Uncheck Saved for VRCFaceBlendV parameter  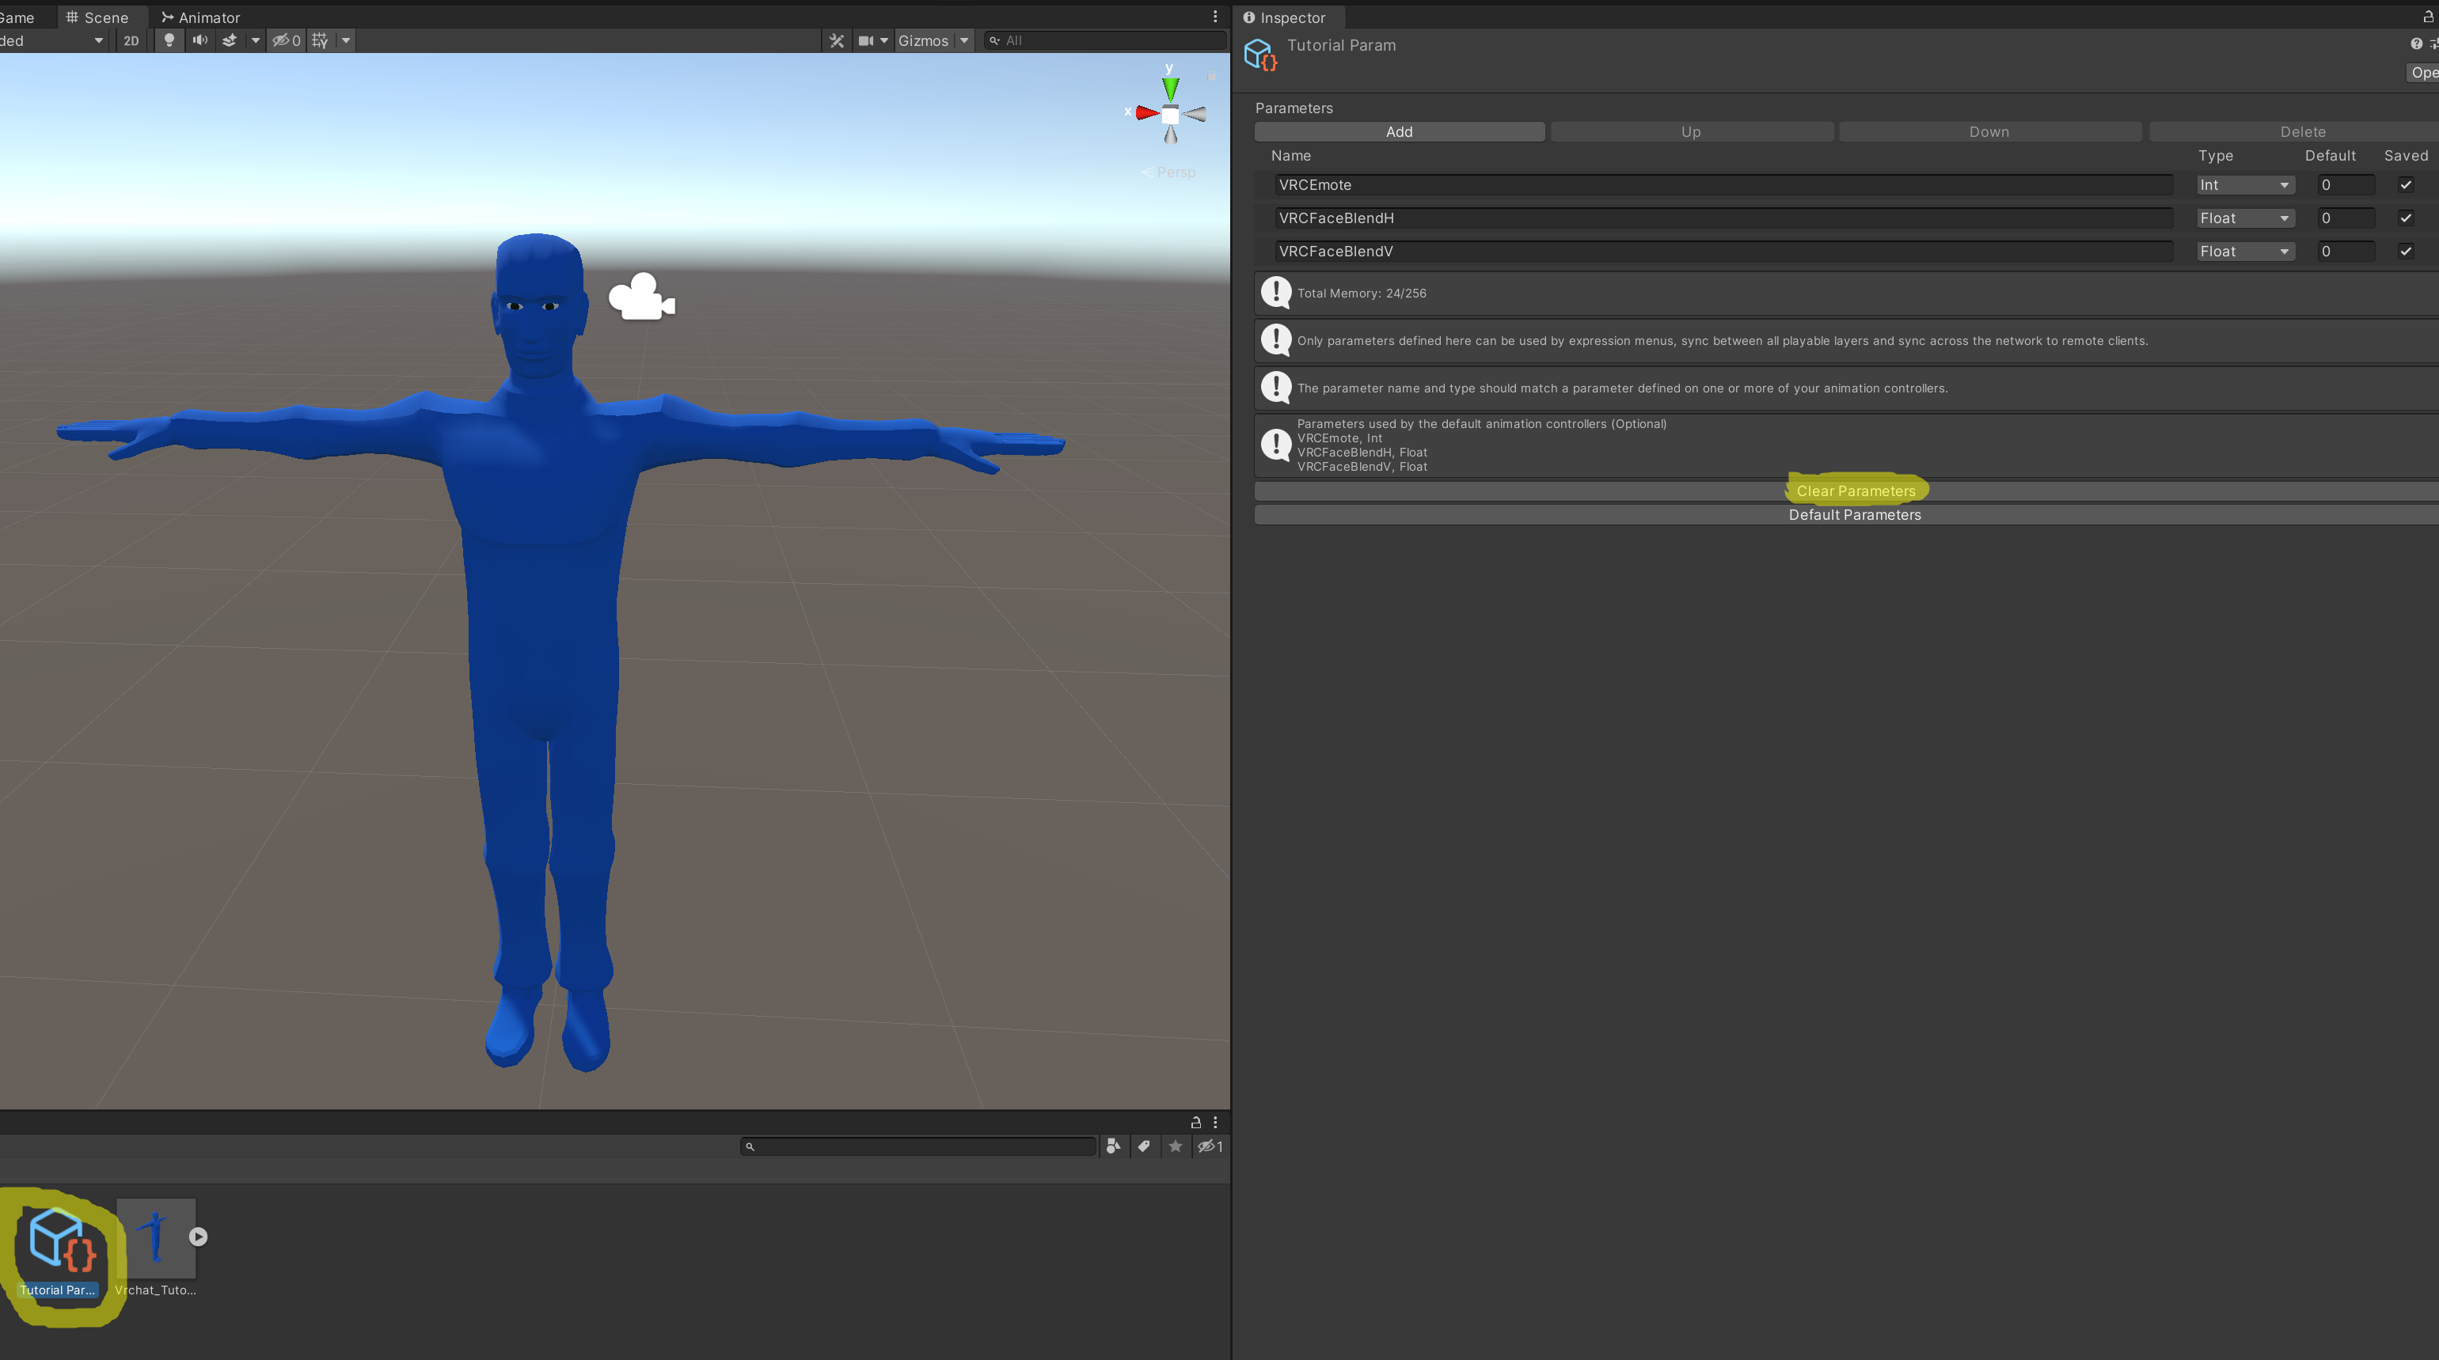click(2405, 251)
